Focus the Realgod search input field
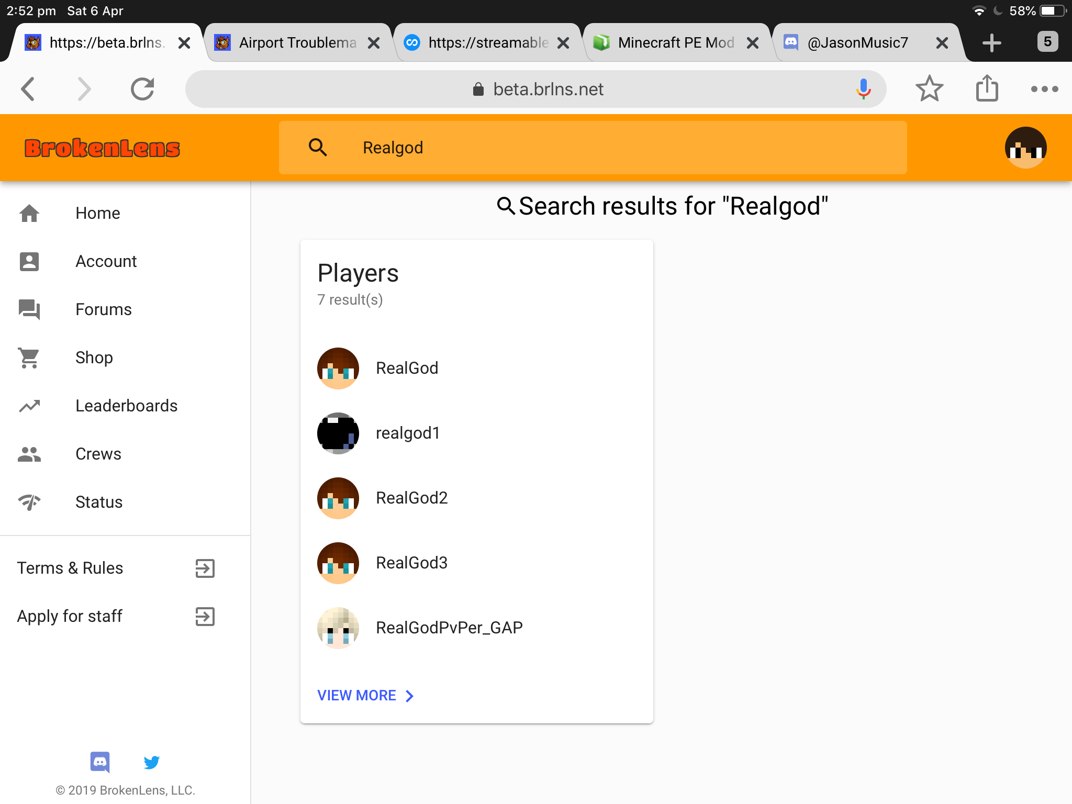The image size is (1072, 804). [593, 148]
